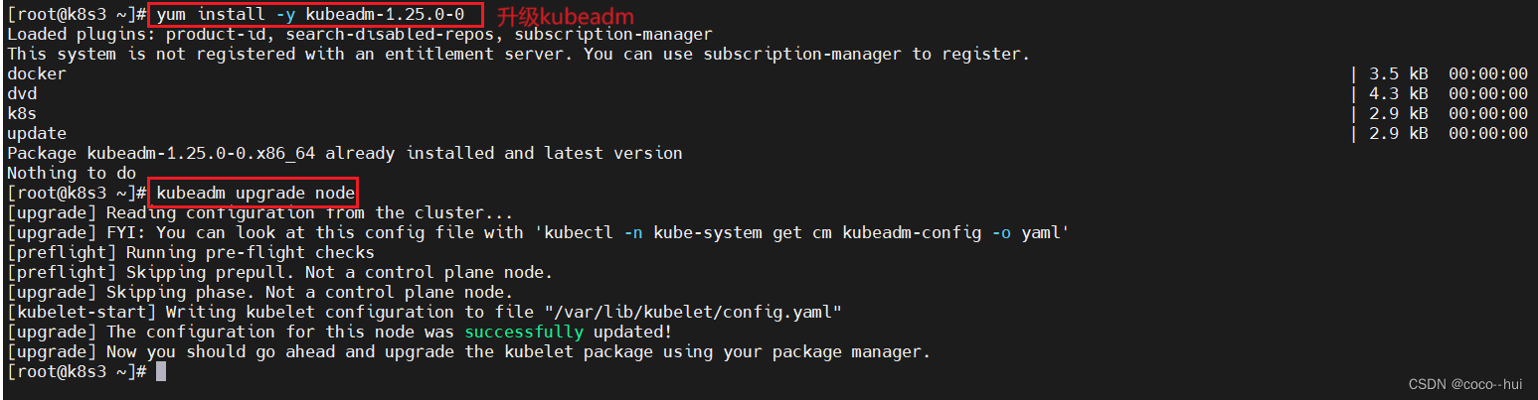Click the 3.5 kB download size
Image resolution: width=1538 pixels, height=400 pixels.
point(1398,74)
